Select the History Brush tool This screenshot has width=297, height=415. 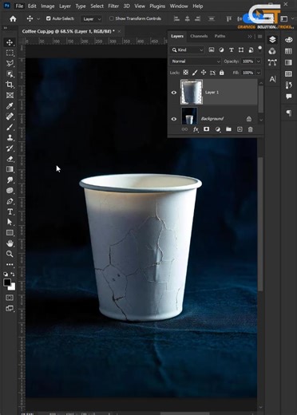pos(10,148)
